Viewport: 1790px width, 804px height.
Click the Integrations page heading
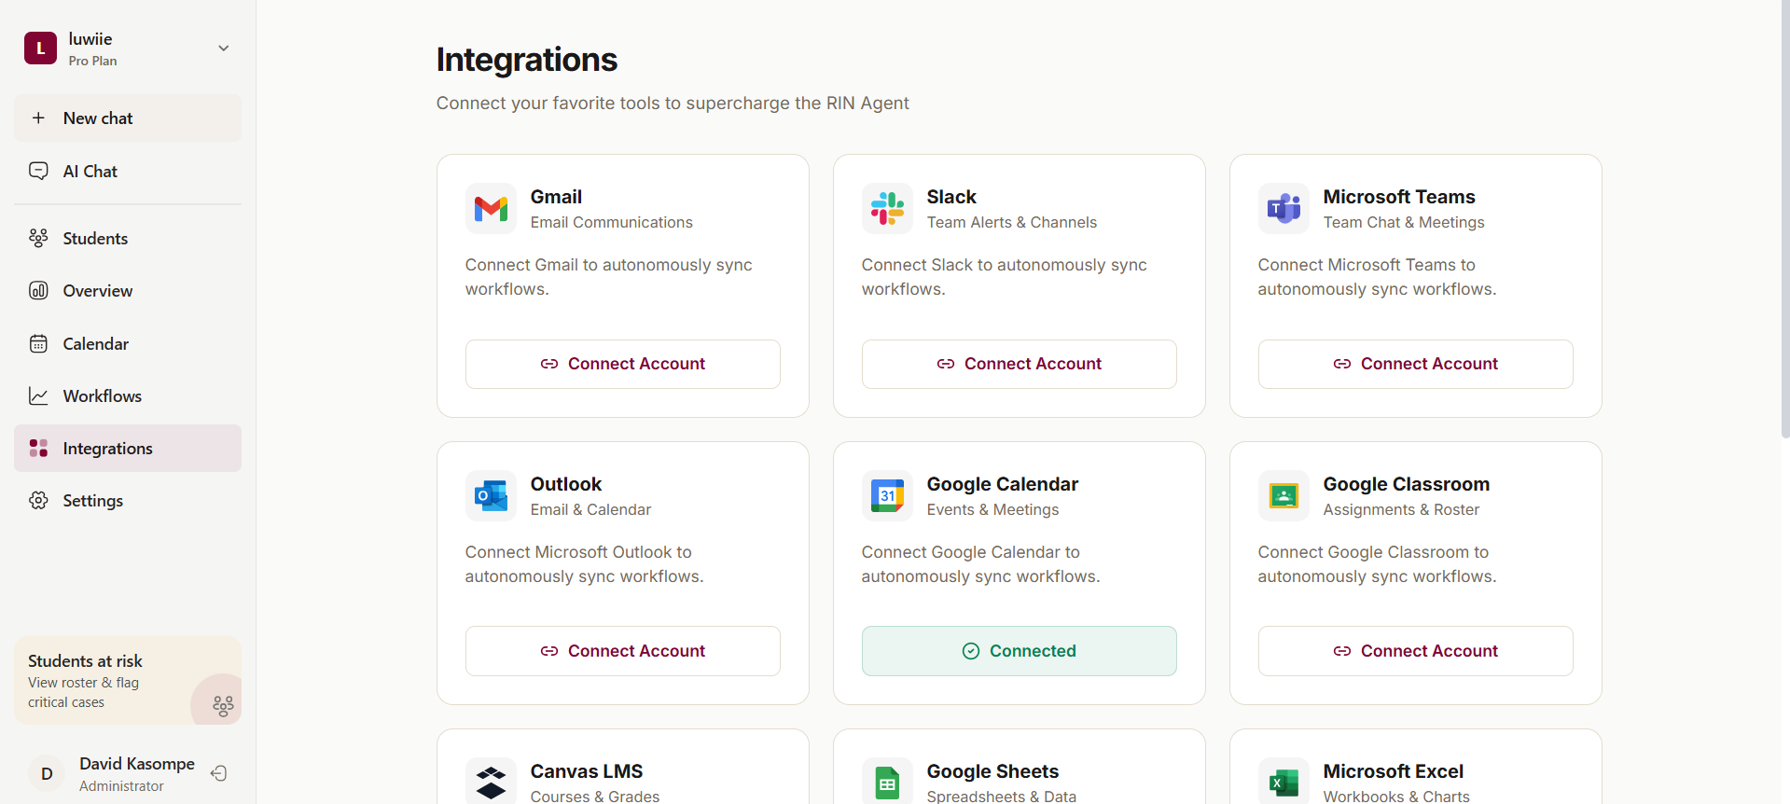527,60
